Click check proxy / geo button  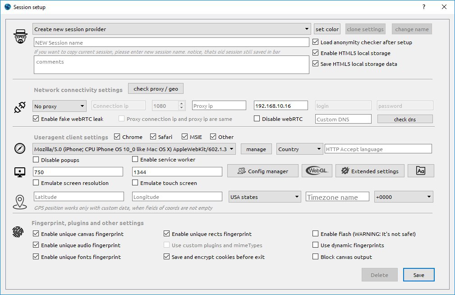point(156,88)
